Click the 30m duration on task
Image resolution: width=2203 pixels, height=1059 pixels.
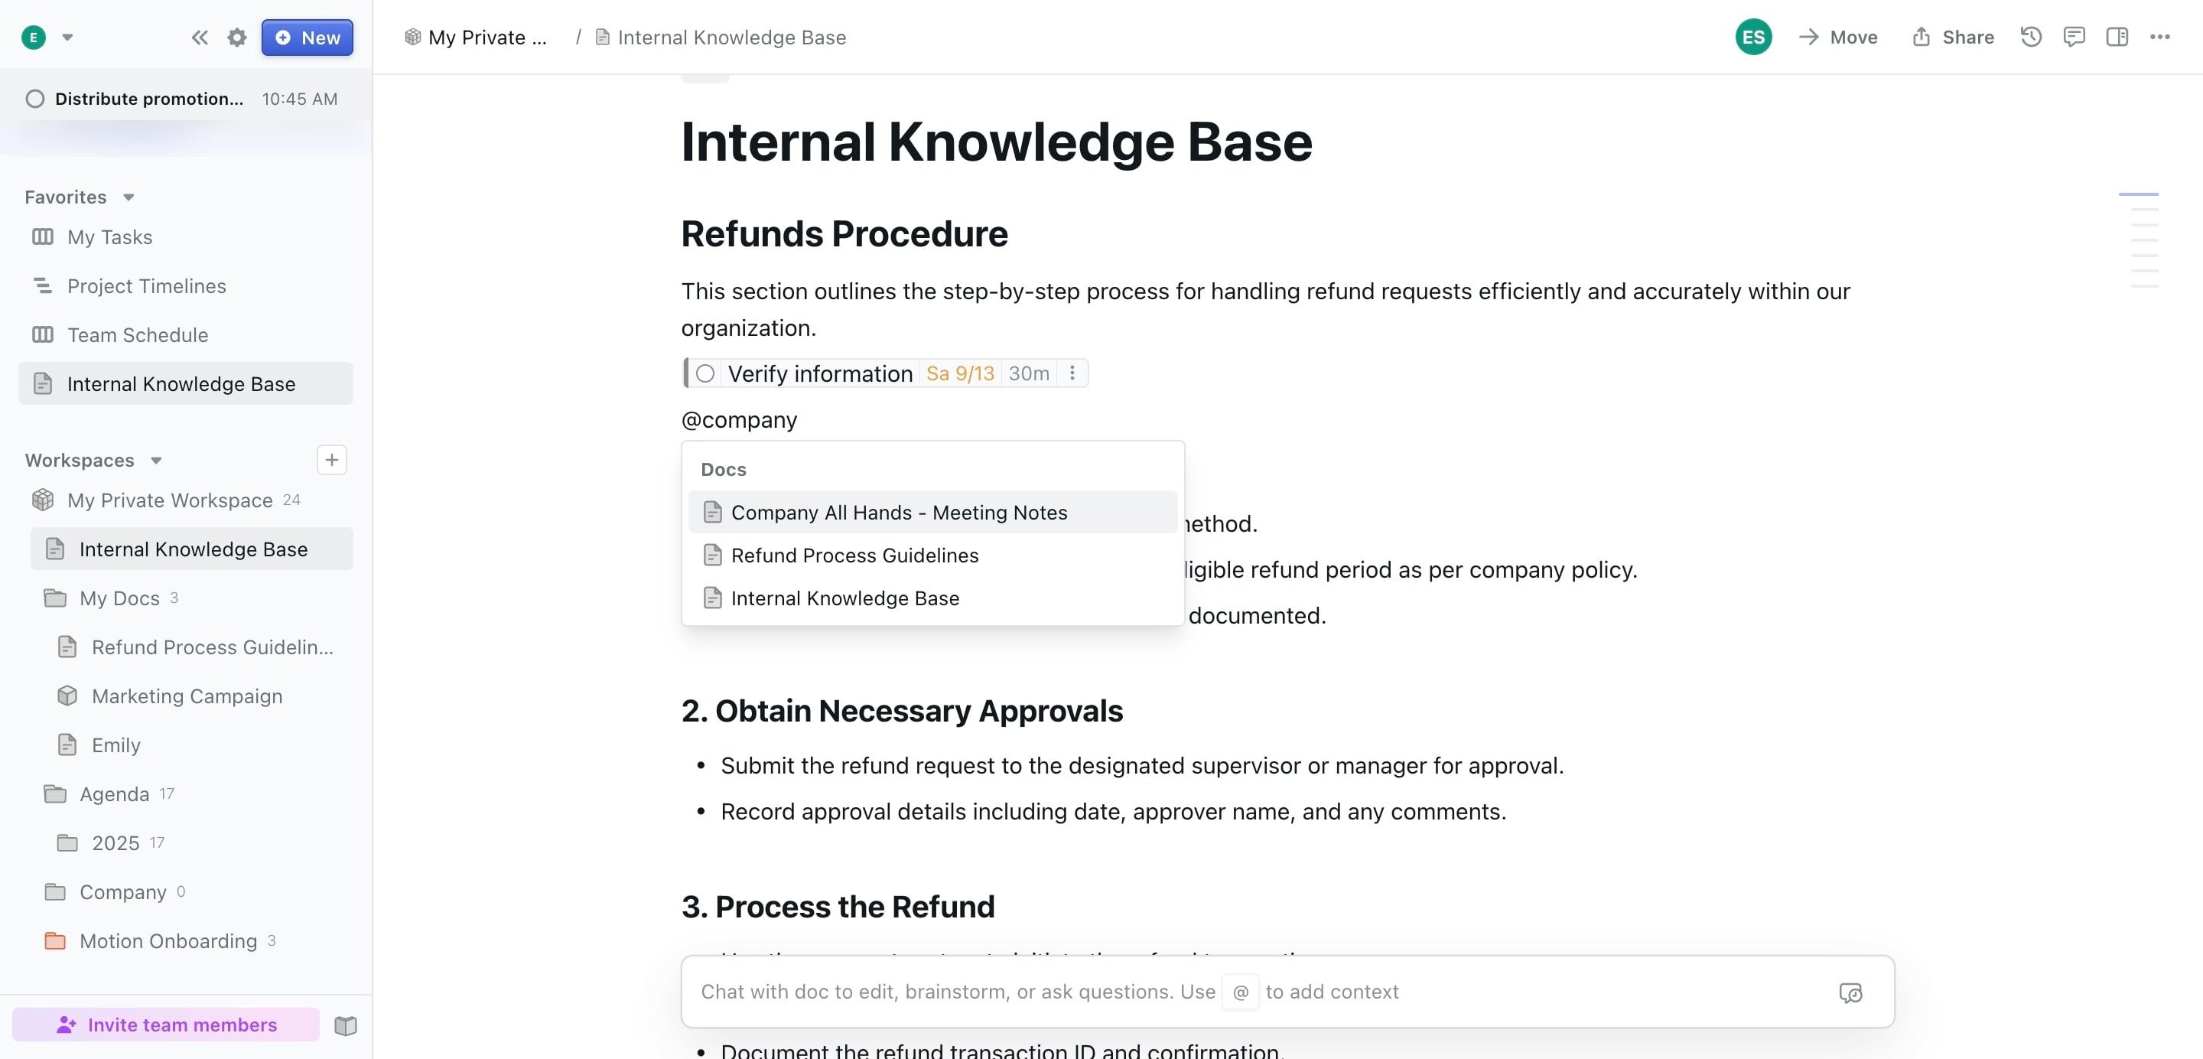(x=1029, y=373)
